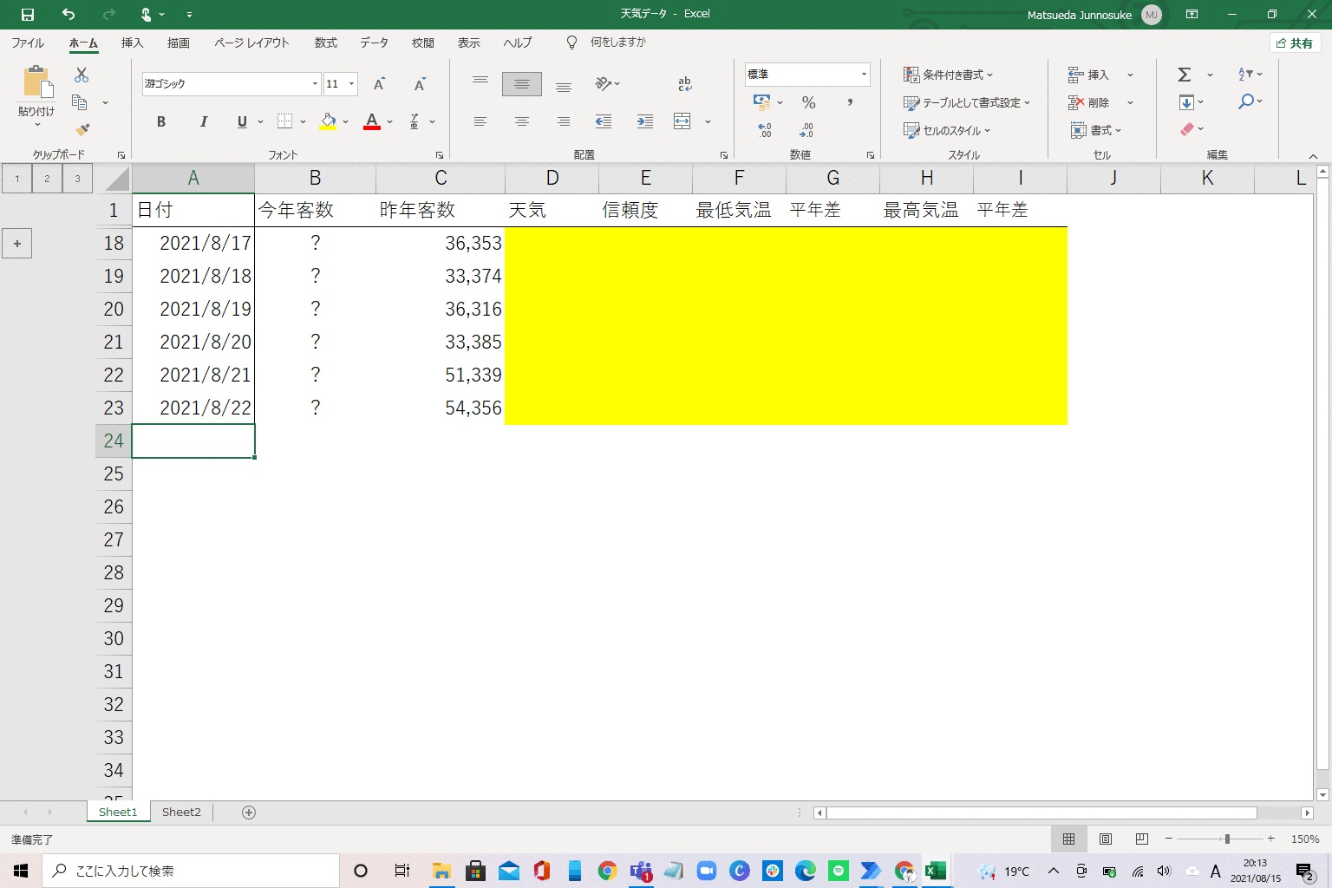Toggle center alignment for the selection

521,121
